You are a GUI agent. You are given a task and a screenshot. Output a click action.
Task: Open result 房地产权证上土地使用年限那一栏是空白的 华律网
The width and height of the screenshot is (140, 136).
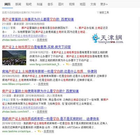pos(49,72)
